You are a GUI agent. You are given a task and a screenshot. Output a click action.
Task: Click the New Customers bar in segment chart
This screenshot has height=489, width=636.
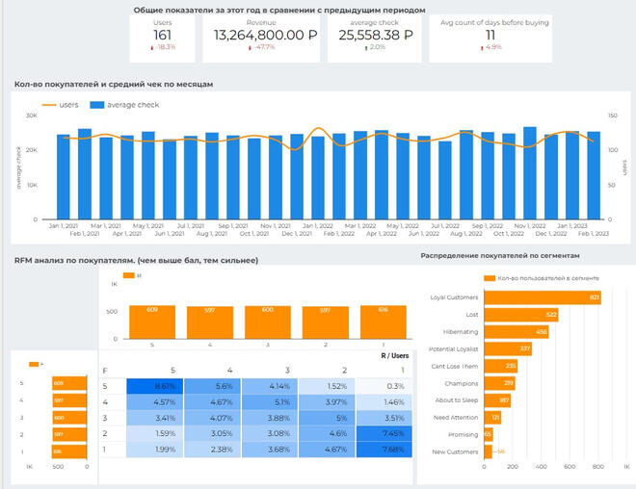point(488,452)
